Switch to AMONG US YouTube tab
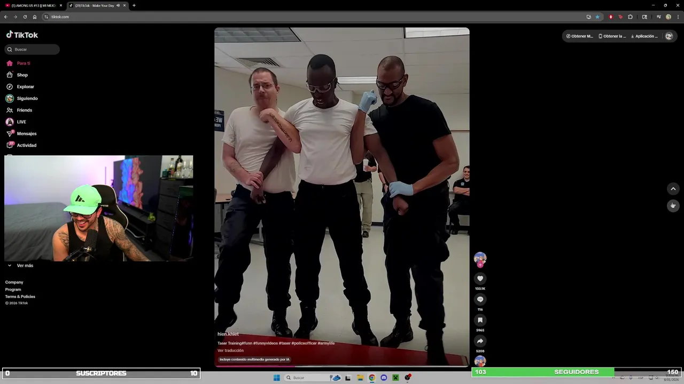The width and height of the screenshot is (684, 384). click(x=33, y=5)
